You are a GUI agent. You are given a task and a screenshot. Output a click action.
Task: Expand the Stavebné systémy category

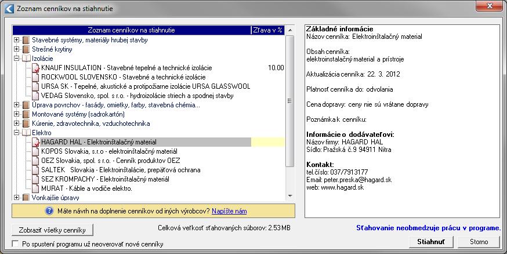16,40
